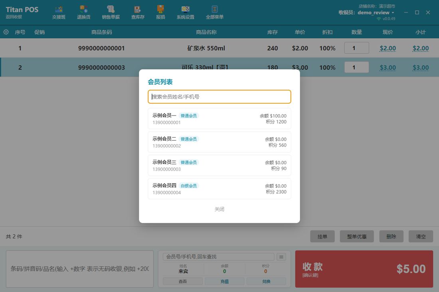The image size is (439, 292).
Task: Click the 返回收银 link under Titan POS
Action: point(14,17)
